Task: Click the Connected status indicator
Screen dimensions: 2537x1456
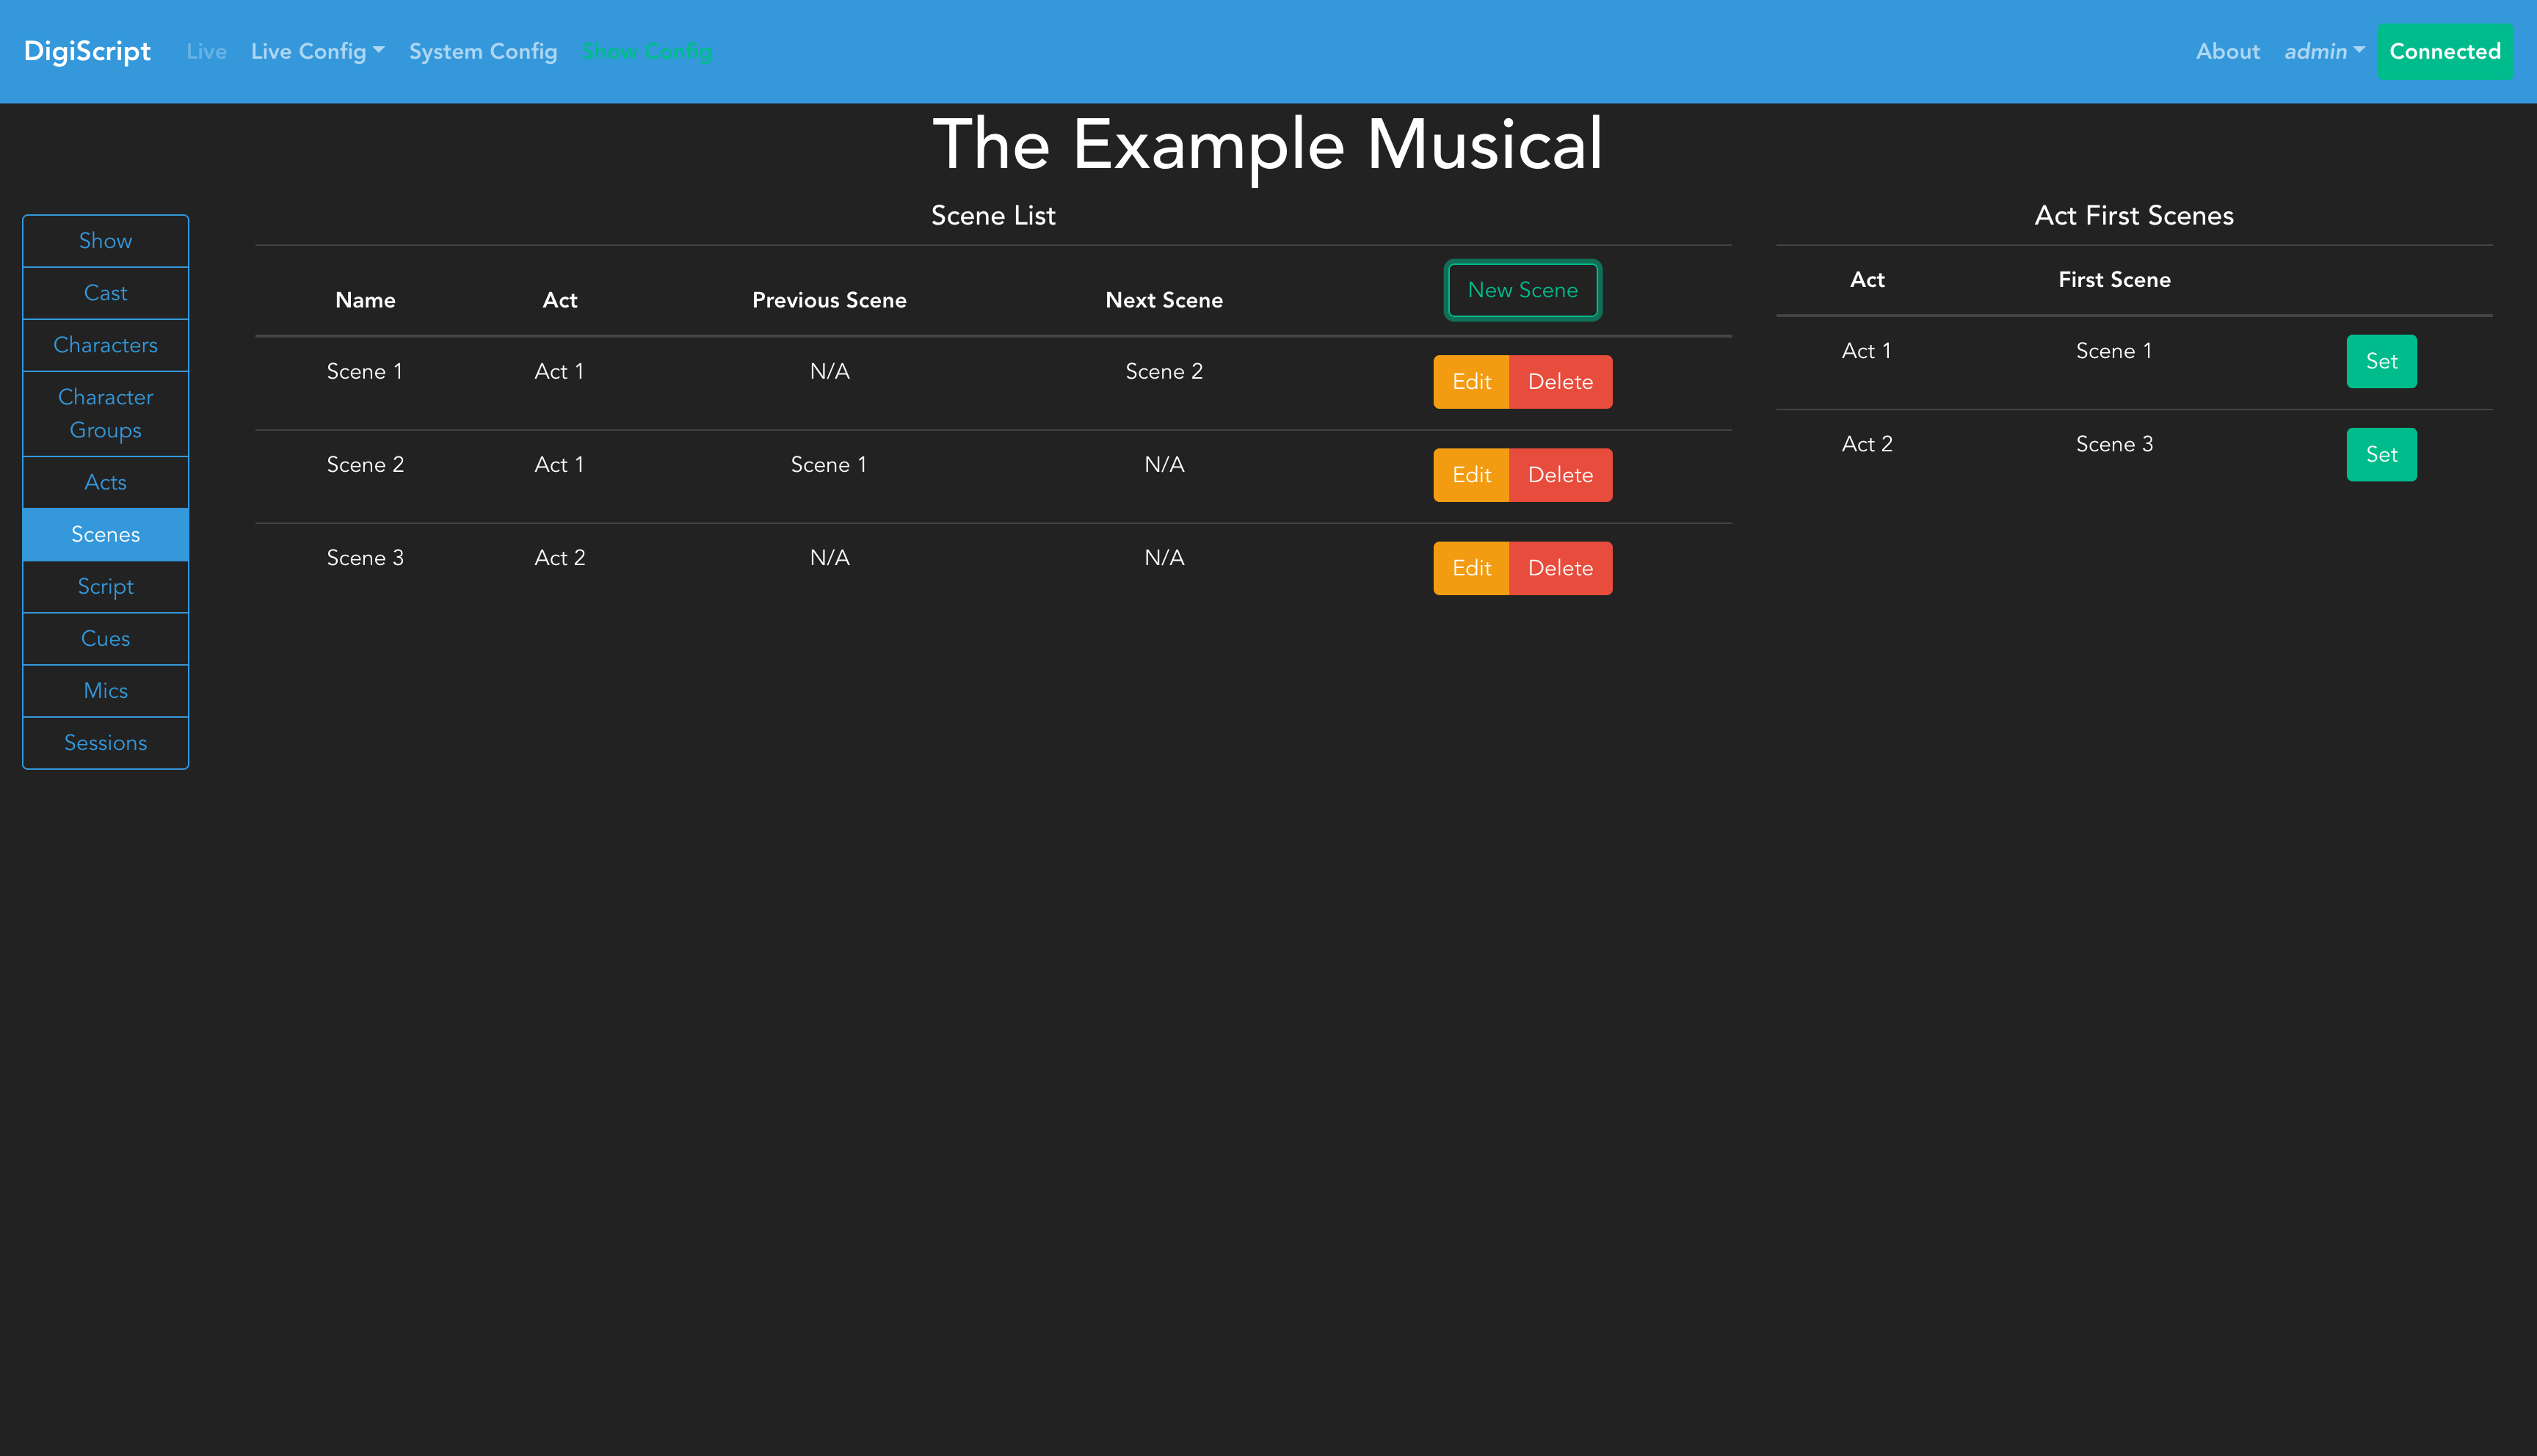Action: 2444,51
